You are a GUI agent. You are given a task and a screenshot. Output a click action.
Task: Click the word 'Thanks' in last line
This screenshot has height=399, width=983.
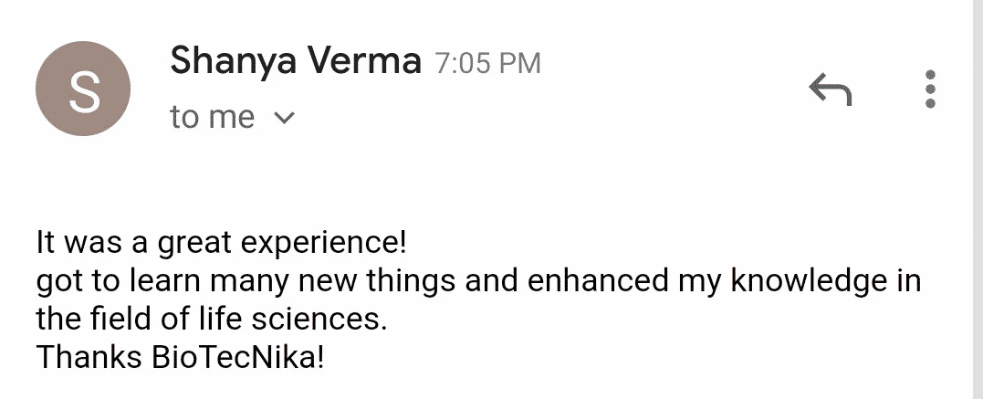pyautogui.click(x=89, y=357)
